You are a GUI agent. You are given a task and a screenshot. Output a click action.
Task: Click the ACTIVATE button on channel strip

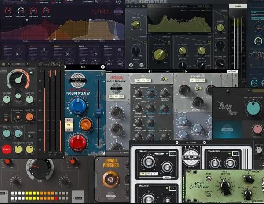click(232, 71)
